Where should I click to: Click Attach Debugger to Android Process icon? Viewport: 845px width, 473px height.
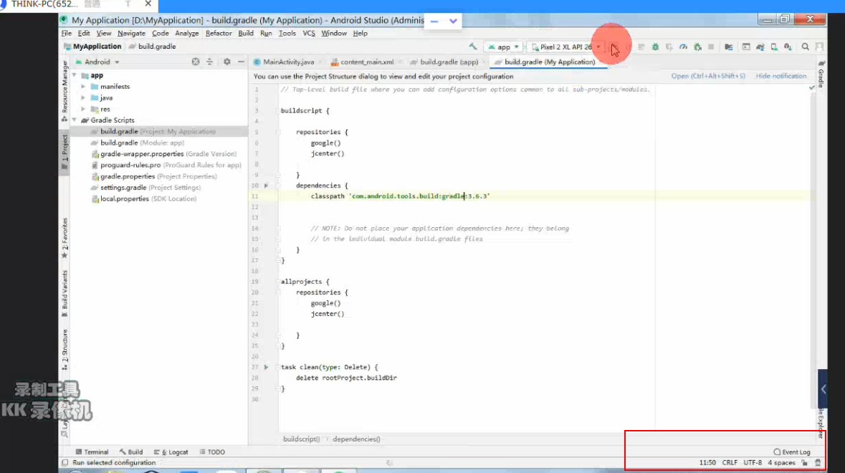click(697, 47)
